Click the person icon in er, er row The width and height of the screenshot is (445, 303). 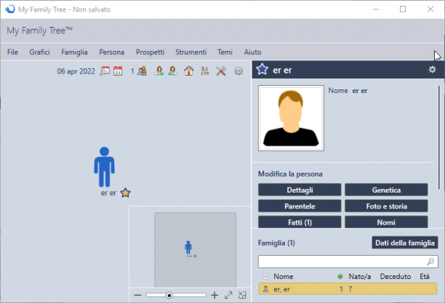(x=265, y=289)
